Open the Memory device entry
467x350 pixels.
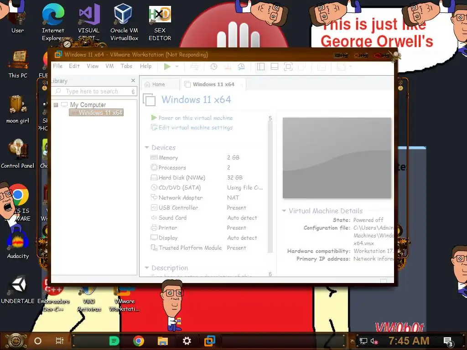(x=168, y=158)
